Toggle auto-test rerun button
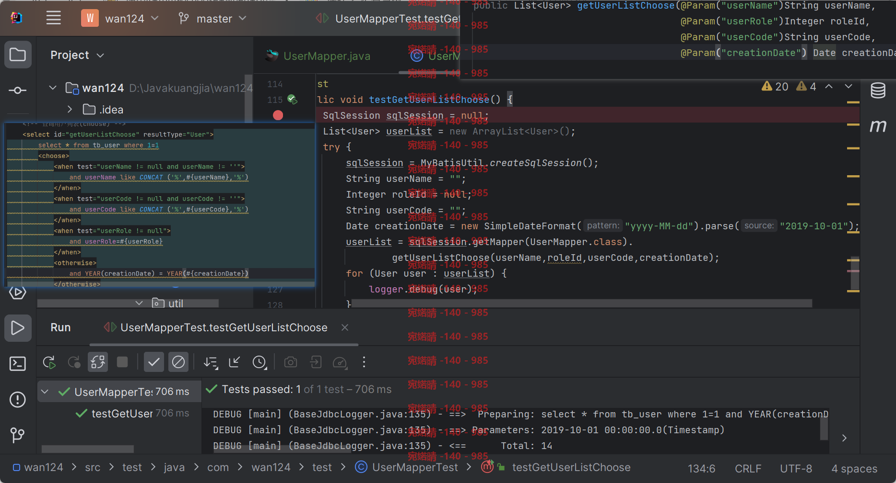The height and width of the screenshot is (483, 896). click(x=98, y=362)
